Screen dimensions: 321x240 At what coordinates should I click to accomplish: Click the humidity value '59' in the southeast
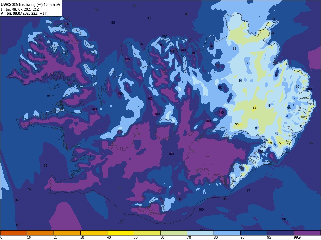(270, 143)
